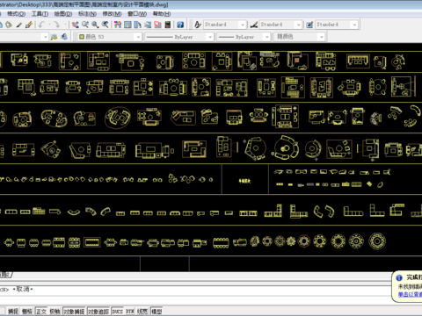
Task: Toggle 对象捕捉 object snap button
Action: coord(74,312)
